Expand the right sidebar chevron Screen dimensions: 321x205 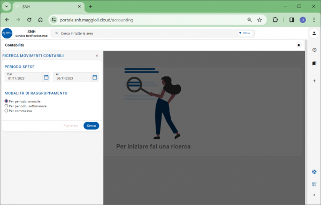314,195
